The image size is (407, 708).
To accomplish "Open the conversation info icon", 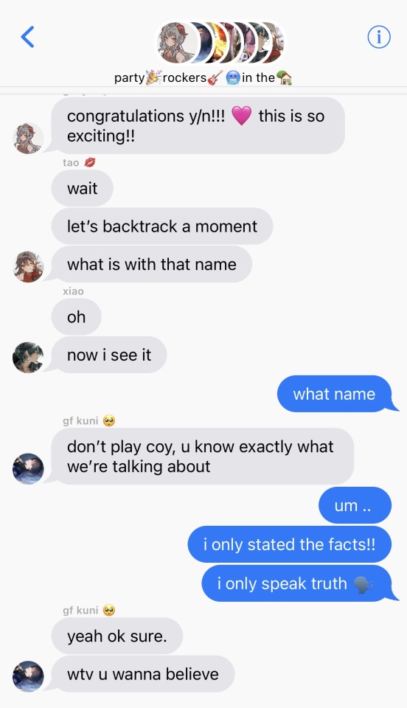I will point(379,37).
